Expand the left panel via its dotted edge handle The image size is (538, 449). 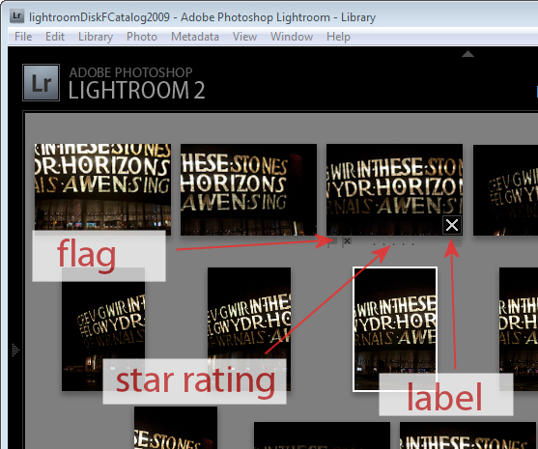pos(15,350)
